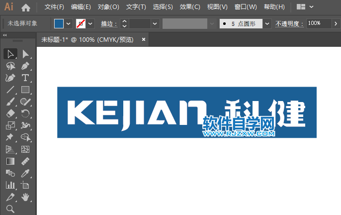Select the Type tool
This screenshot has width=341, height=215.
tap(26, 78)
